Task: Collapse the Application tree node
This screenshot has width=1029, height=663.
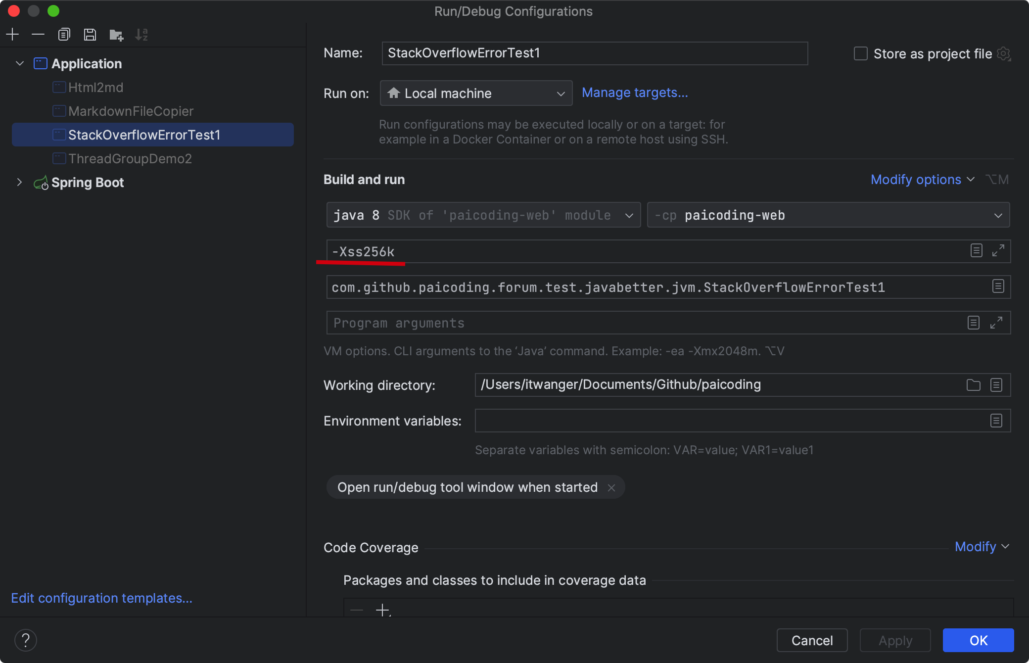Action: pyautogui.click(x=20, y=63)
